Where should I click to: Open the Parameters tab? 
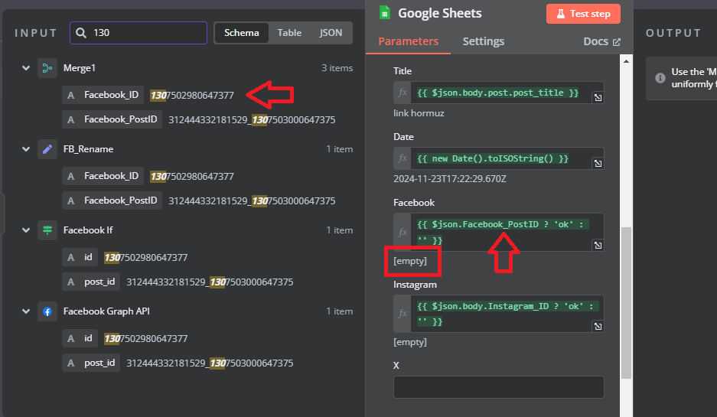tap(408, 41)
